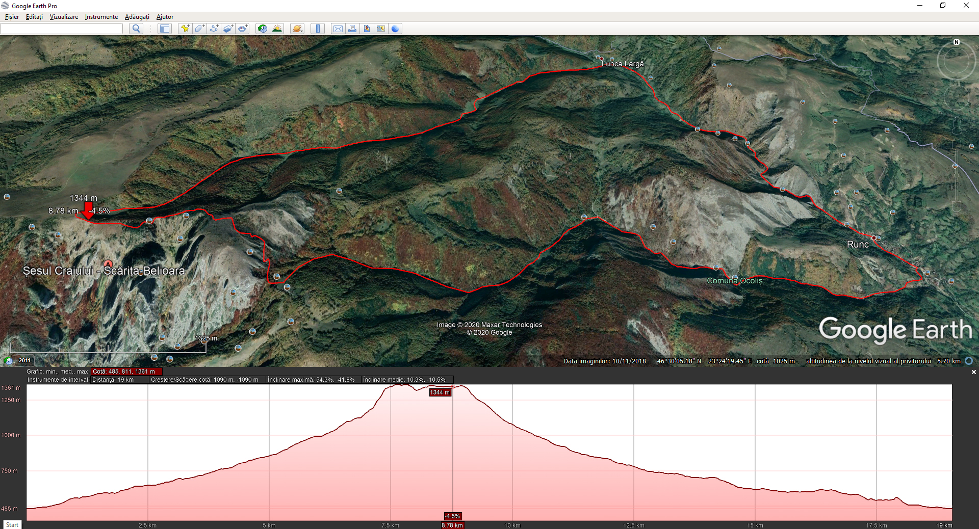Screen dimensions: 979x529
Task: Click the Record a Tour camera icon
Action: 243,29
